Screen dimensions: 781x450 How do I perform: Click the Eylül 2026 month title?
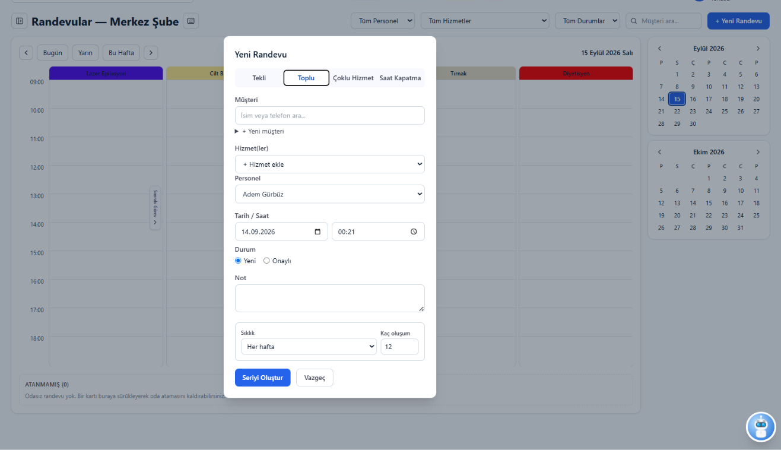(x=709, y=49)
